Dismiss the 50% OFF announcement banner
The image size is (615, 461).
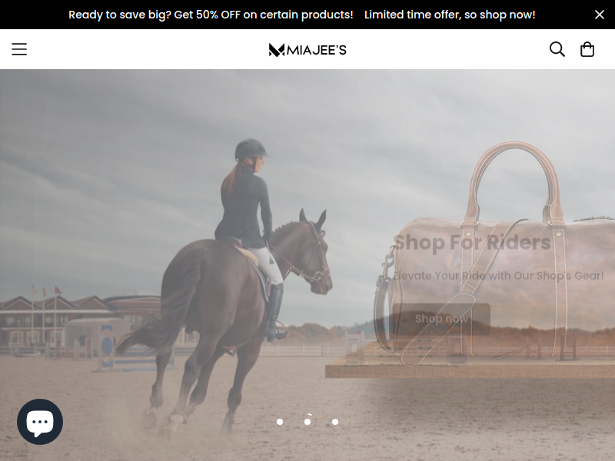599,15
